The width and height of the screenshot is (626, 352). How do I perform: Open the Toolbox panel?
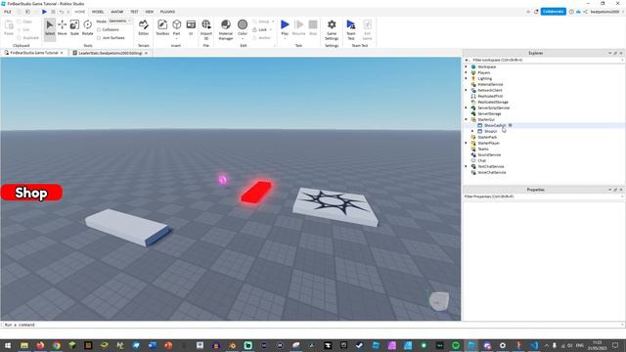pos(162,28)
